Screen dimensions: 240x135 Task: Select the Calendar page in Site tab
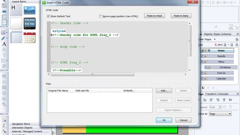(217, 79)
